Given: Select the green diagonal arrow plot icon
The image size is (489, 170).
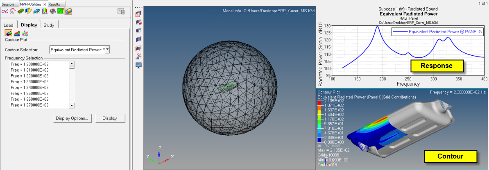Looking at the screenshot, I should [x=61, y=11].
